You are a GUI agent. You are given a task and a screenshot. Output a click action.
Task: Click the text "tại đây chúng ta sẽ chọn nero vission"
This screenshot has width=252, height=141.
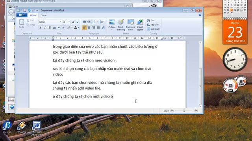pyautogui.click(x=84, y=60)
